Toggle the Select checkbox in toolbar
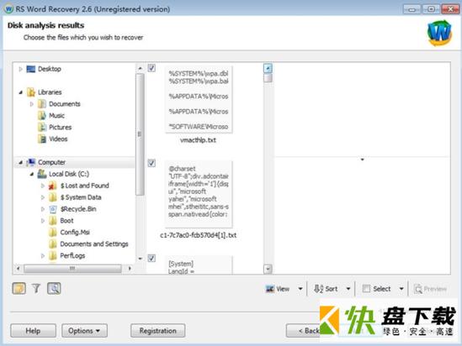The image size is (462, 346). 366,289
